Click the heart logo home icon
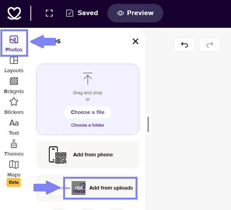 [x=14, y=13]
